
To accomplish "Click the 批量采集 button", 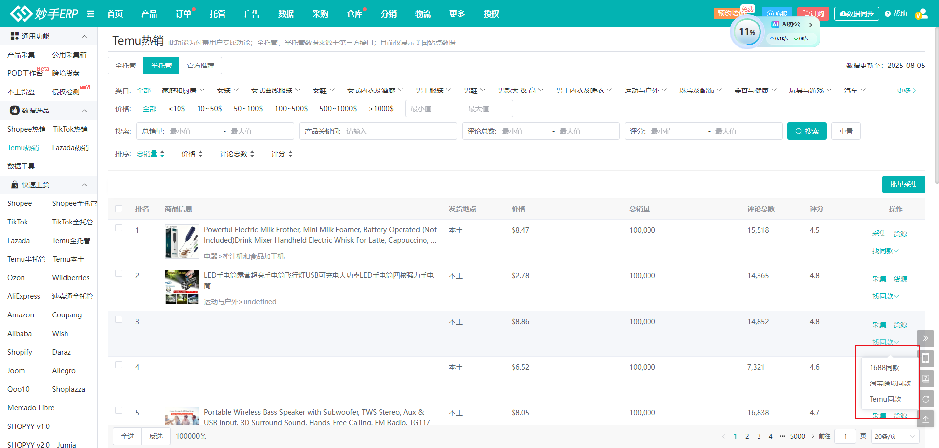I will coord(904,184).
